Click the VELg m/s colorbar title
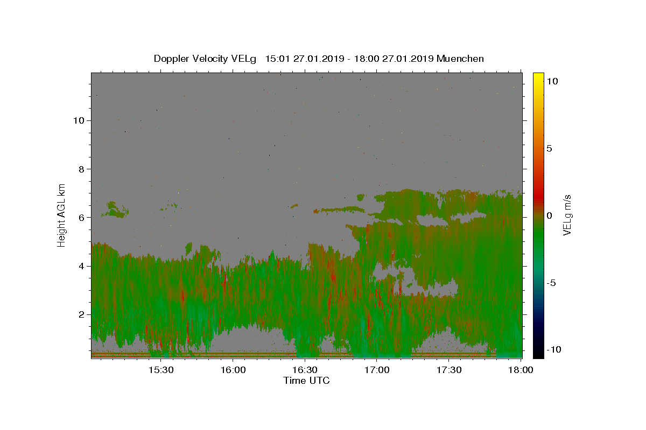The width and height of the screenshot is (646, 430). [x=567, y=215]
